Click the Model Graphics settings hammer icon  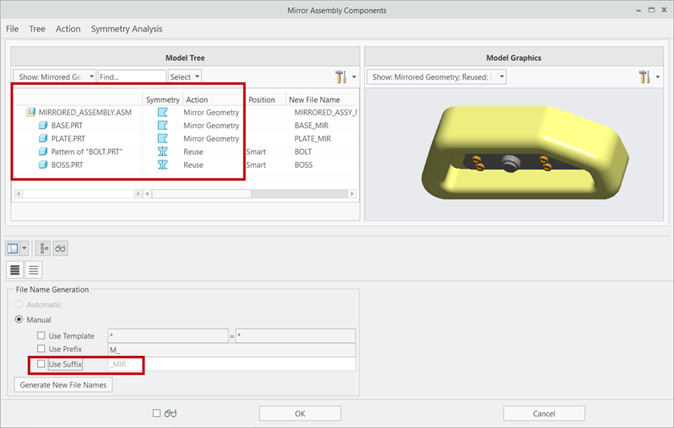(645, 77)
